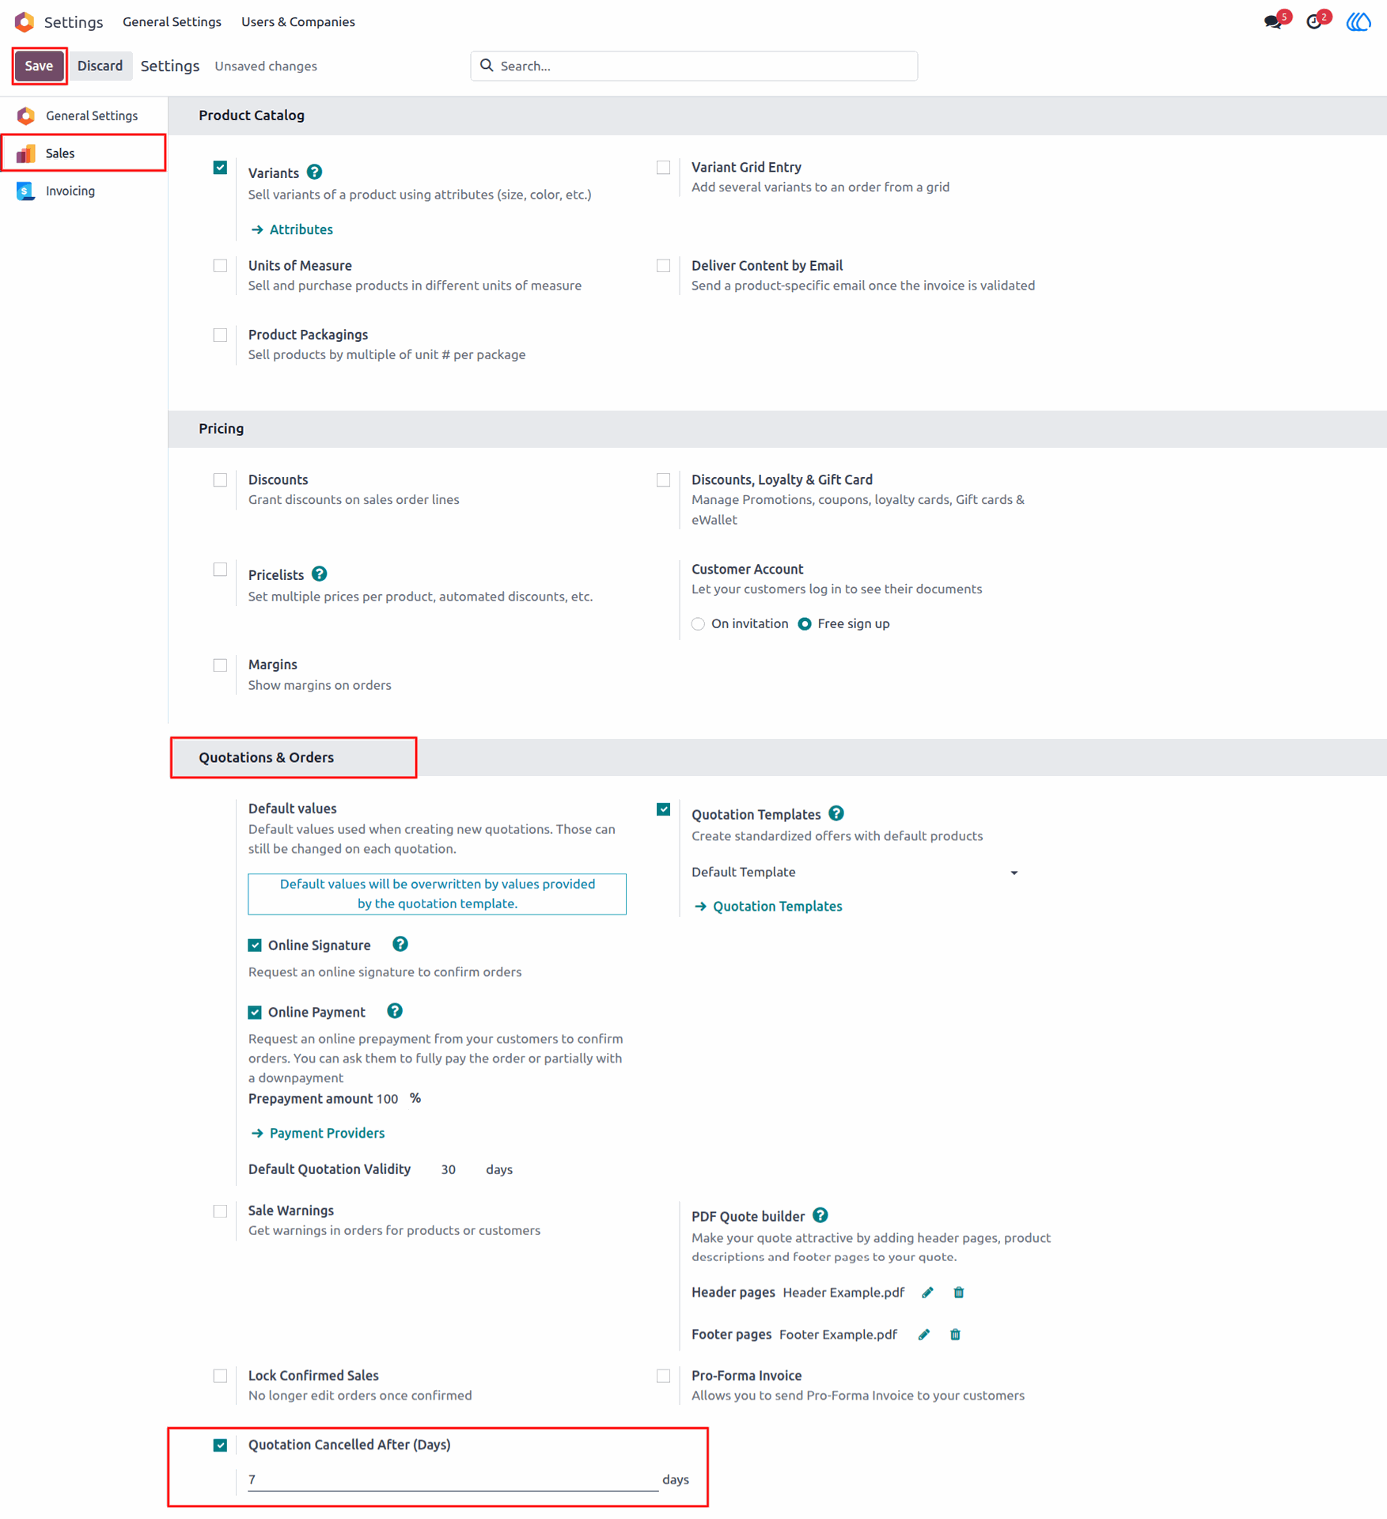The width and height of the screenshot is (1387, 1519).
Task: Click the General Settings sidebar icon
Action: tap(26, 116)
